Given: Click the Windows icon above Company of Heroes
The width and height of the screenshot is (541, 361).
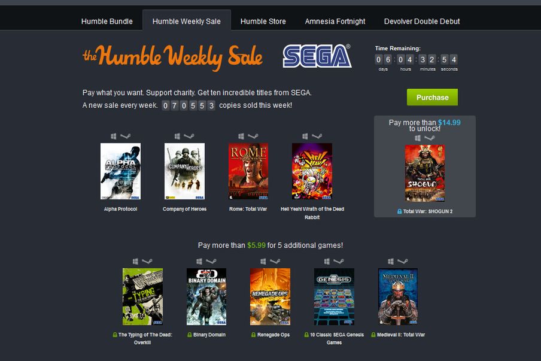Looking at the screenshot, I should [x=177, y=136].
